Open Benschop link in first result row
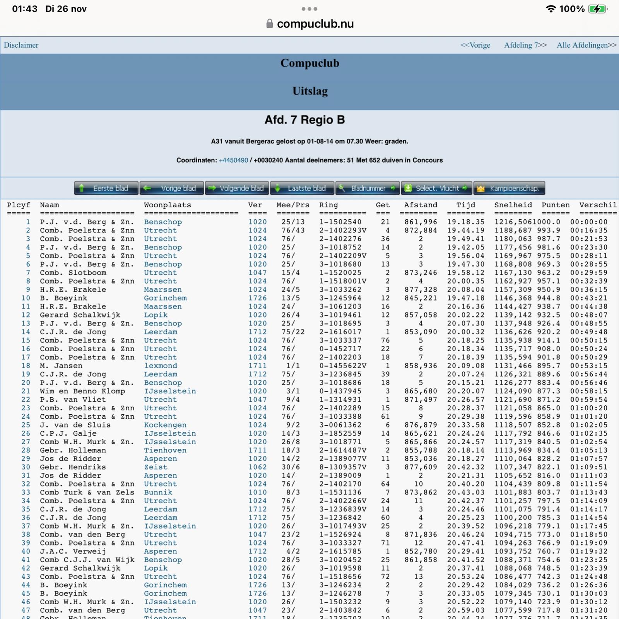The width and height of the screenshot is (619, 619). [x=163, y=222]
